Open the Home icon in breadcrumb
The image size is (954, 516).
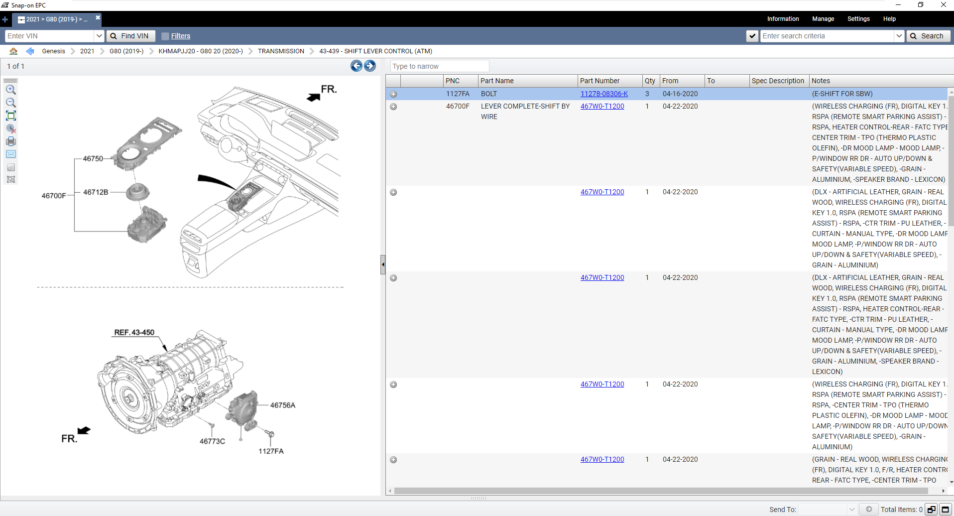pos(13,51)
